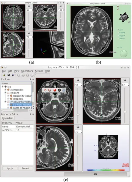Open the File menu
This screenshot has height=182, width=132.
(x=4, y=71)
